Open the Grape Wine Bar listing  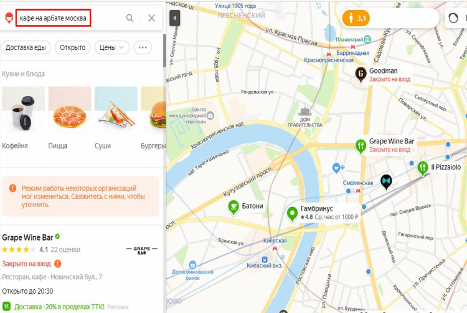point(27,238)
